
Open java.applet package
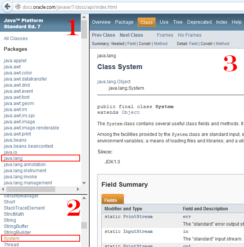point(15,61)
